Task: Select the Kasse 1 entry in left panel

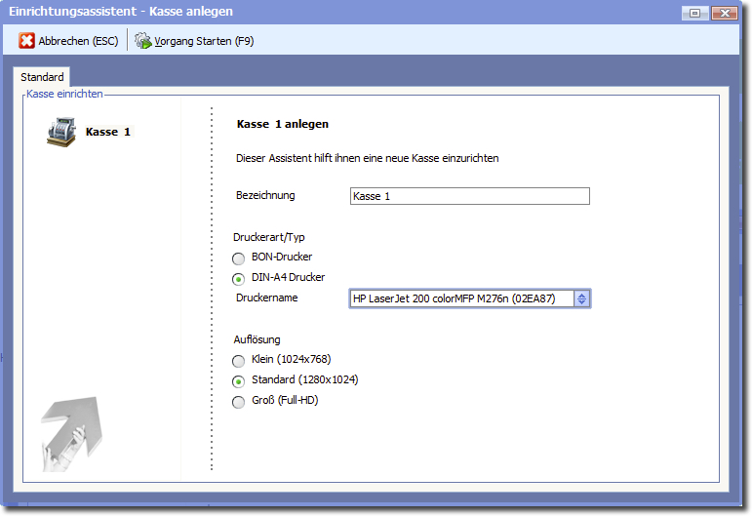Action: 107,132
